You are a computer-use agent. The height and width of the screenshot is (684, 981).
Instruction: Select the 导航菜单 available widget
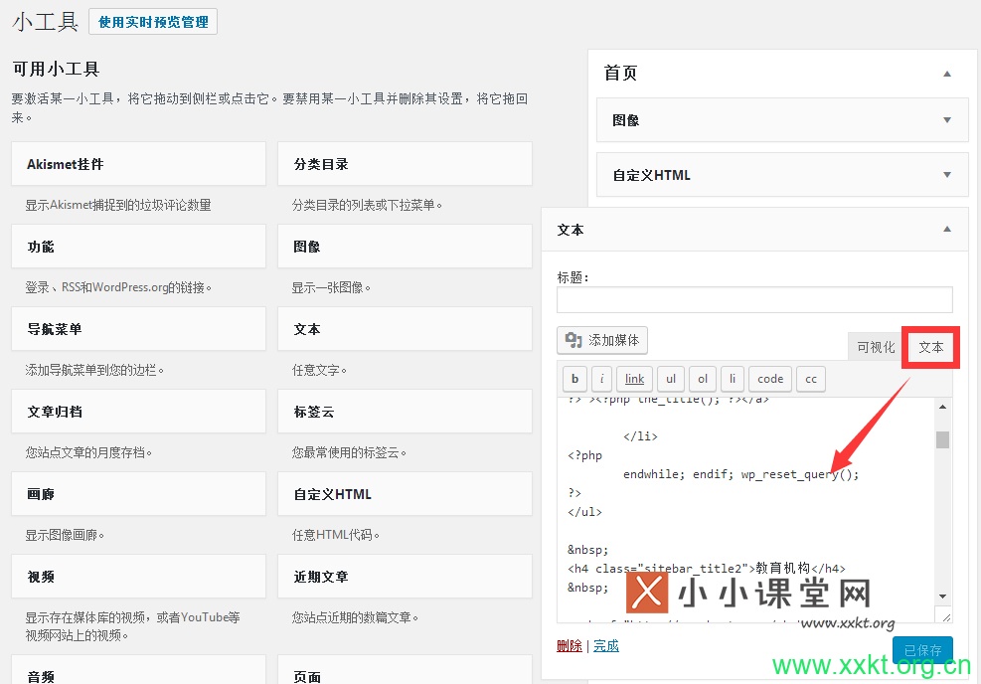click(x=138, y=329)
